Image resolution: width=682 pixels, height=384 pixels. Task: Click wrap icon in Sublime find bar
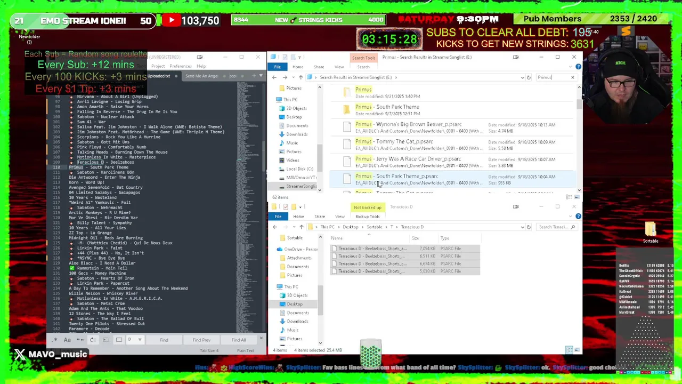click(93, 340)
